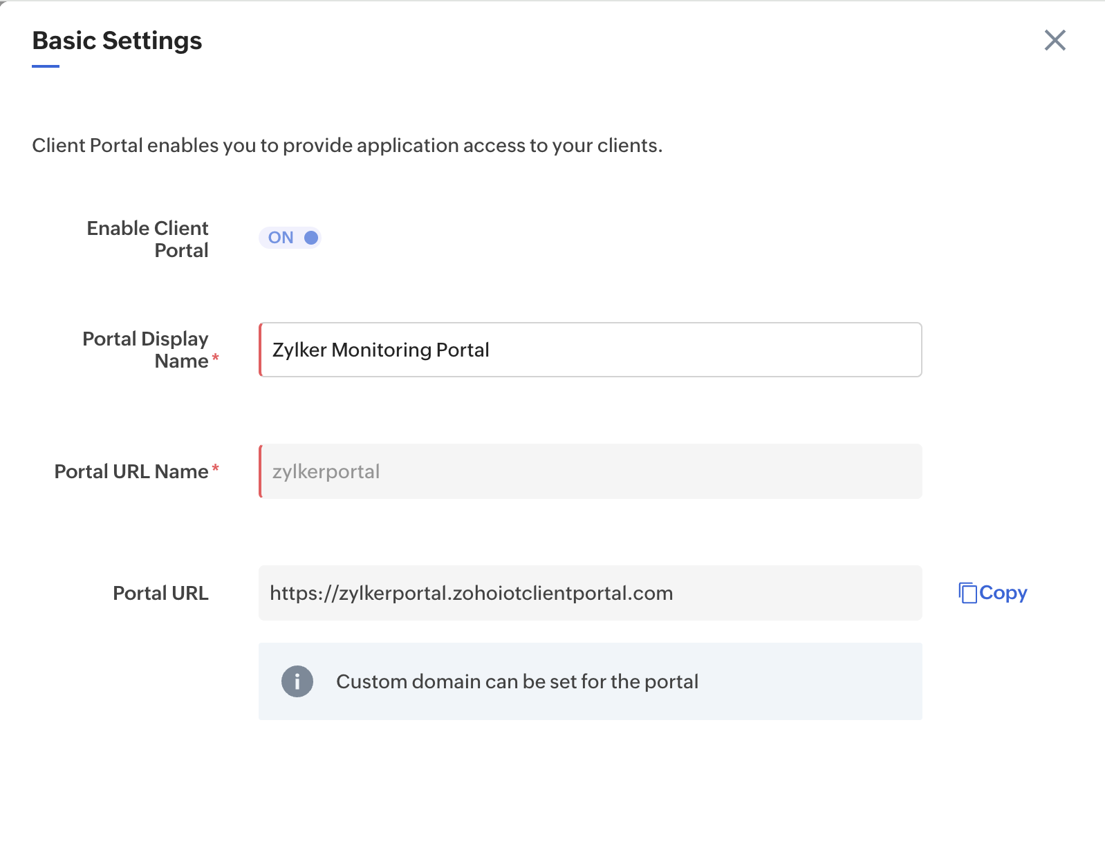
Task: Click the Basic Settings heading
Action: click(x=118, y=41)
